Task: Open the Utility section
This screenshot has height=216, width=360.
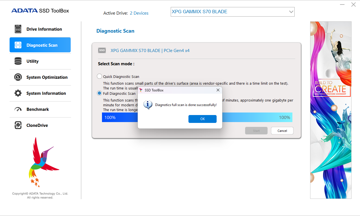Action: [40, 61]
